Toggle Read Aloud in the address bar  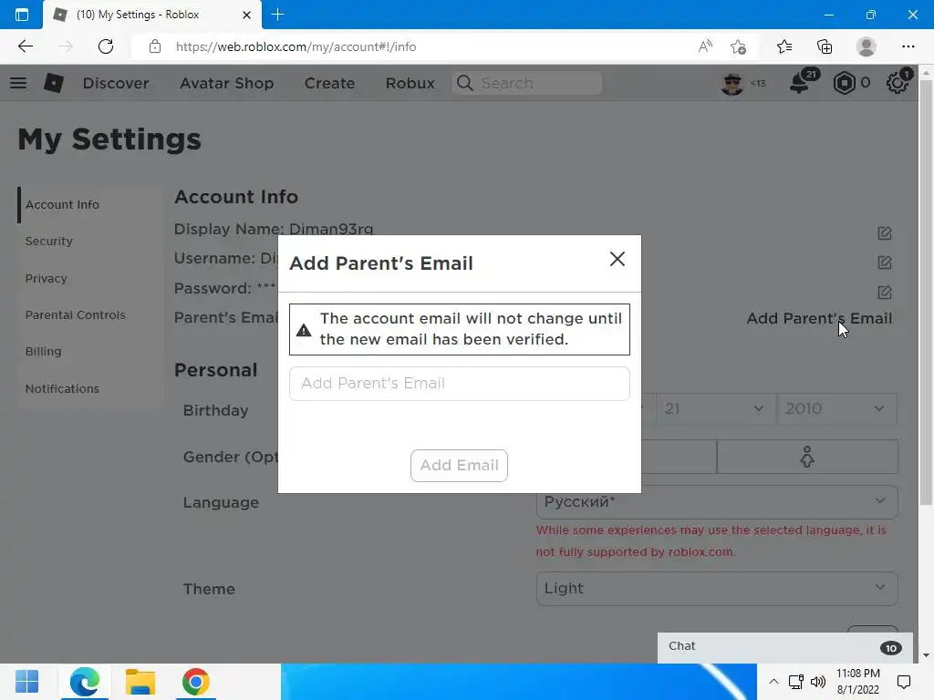705,46
